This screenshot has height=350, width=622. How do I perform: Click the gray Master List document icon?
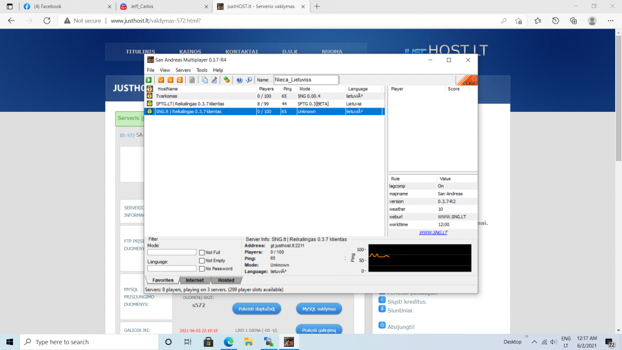point(192,80)
